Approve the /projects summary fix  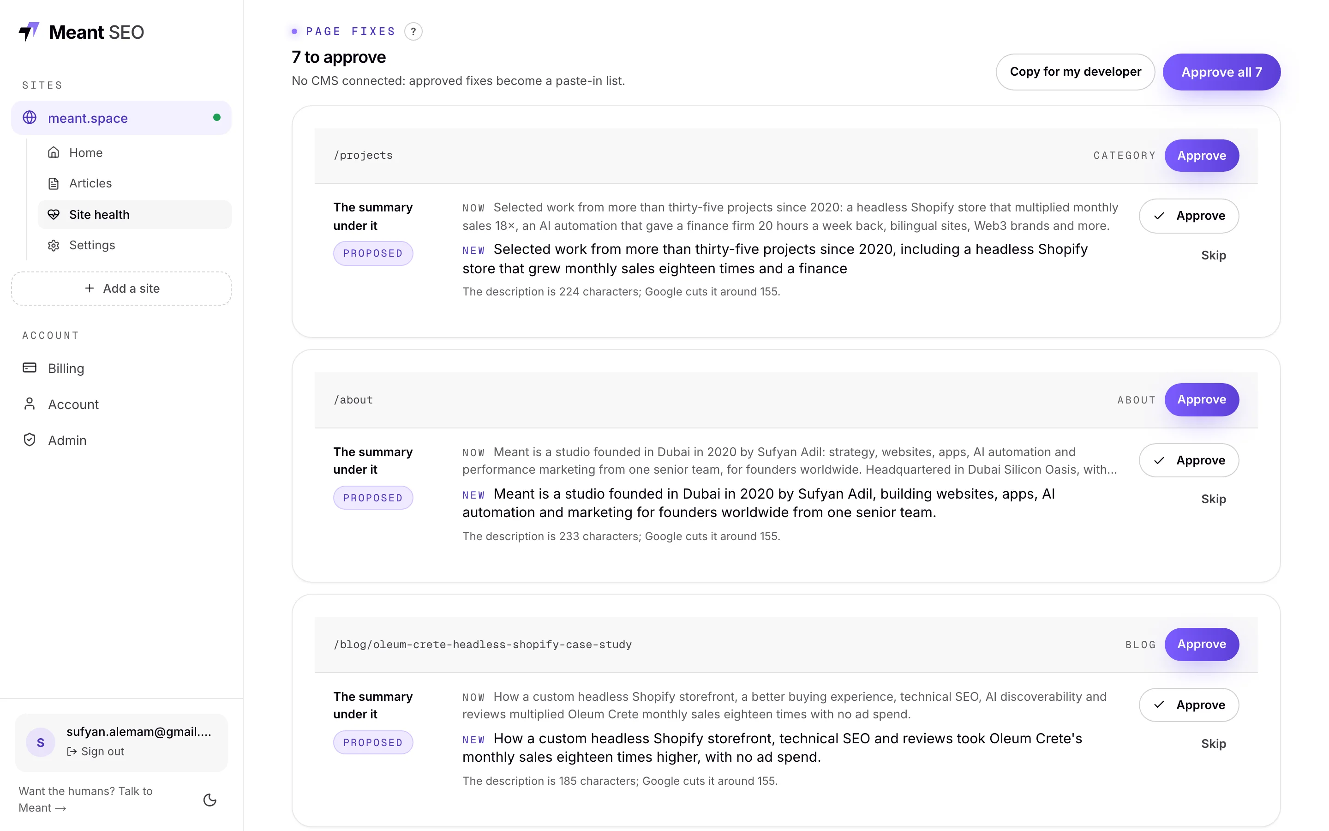1189,216
